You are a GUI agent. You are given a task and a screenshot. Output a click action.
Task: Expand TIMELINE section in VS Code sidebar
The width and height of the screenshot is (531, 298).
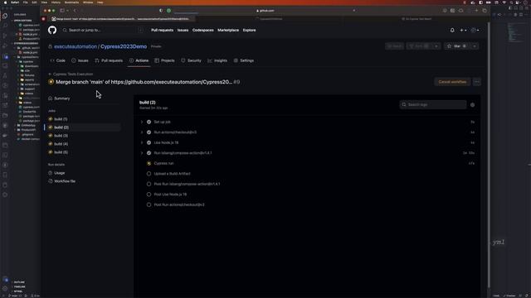tap(19, 286)
